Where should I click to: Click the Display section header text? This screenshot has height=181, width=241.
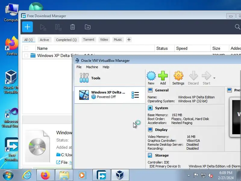pyautogui.click(x=161, y=130)
